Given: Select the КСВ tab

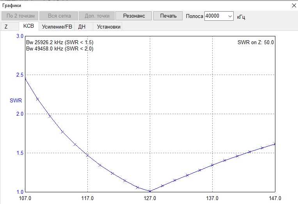Looking at the screenshot, I should [x=28, y=26].
